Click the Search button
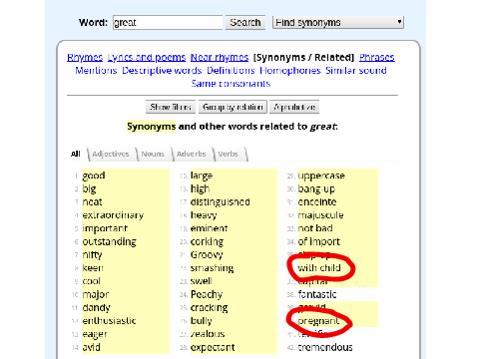 click(245, 23)
